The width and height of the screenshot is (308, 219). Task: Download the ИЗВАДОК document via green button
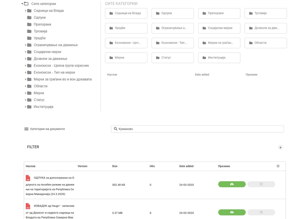coord(232,212)
